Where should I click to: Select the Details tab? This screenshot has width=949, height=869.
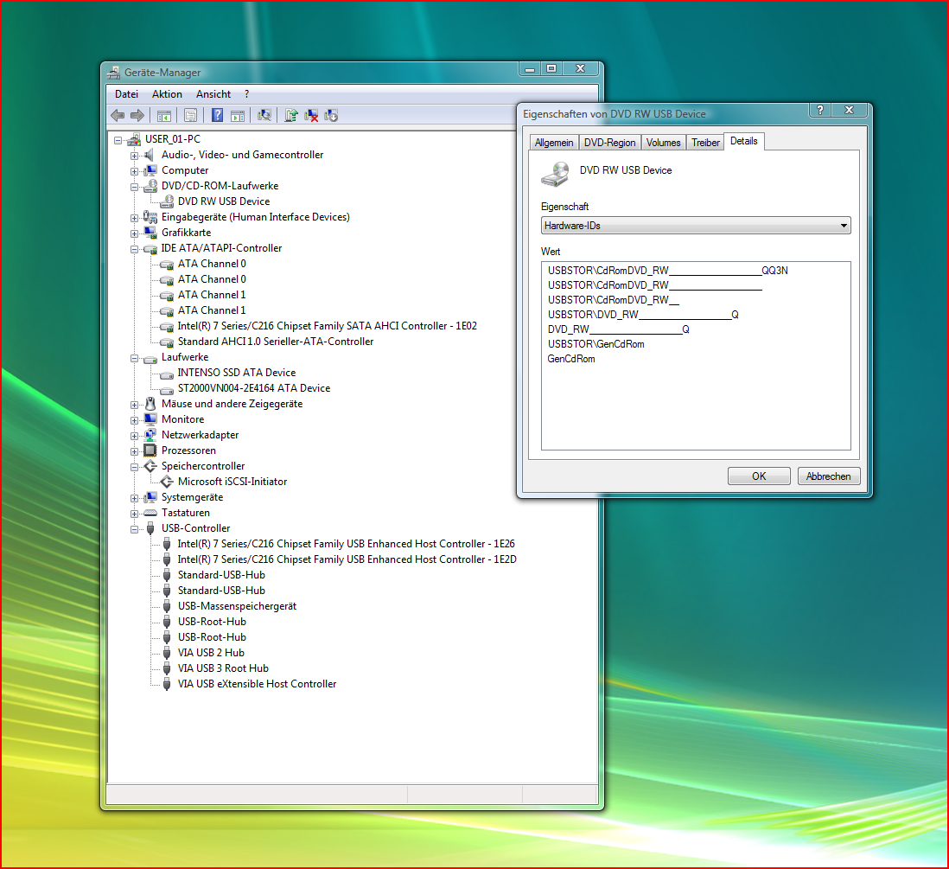[x=744, y=140]
